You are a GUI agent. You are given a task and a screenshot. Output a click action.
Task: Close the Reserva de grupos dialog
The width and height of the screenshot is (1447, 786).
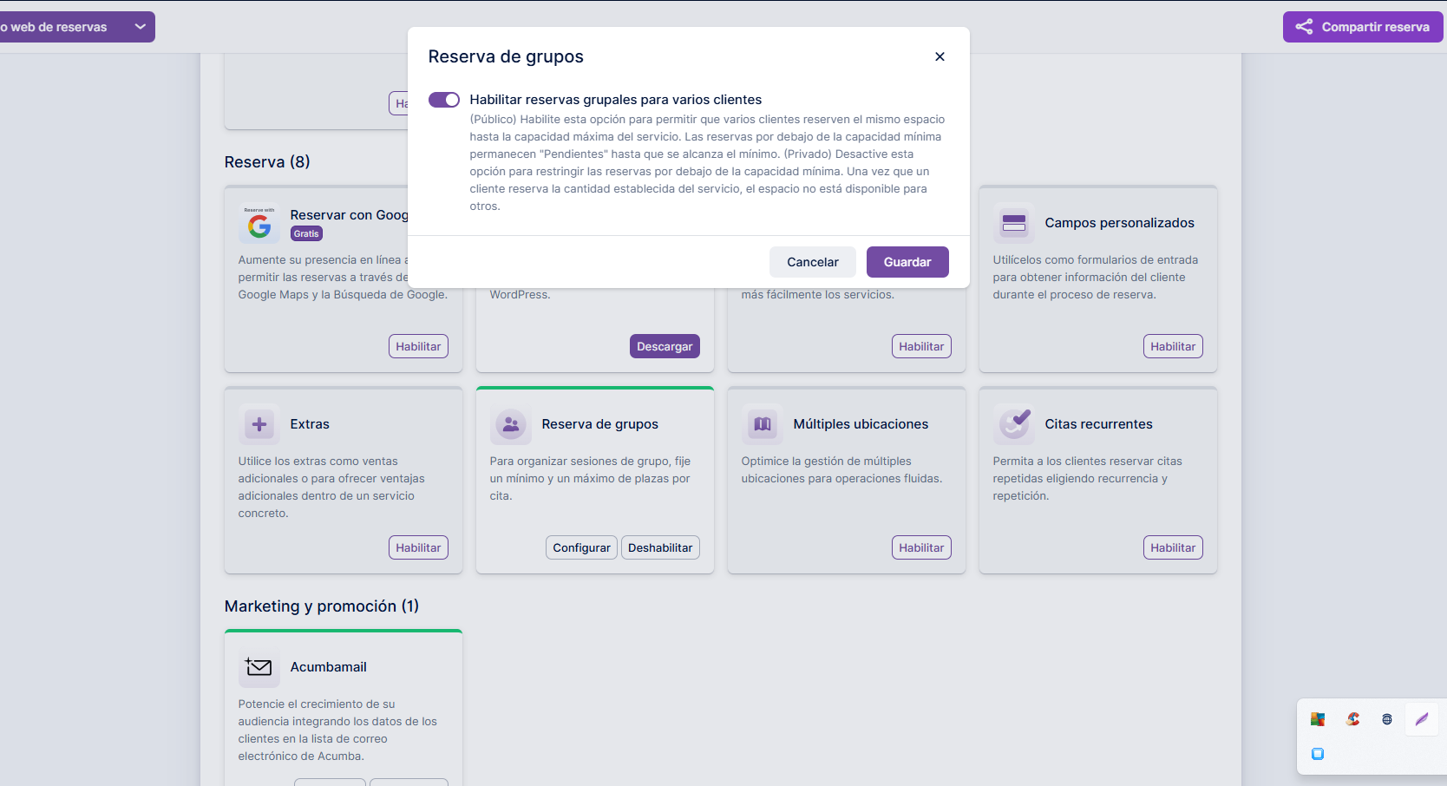tap(940, 56)
